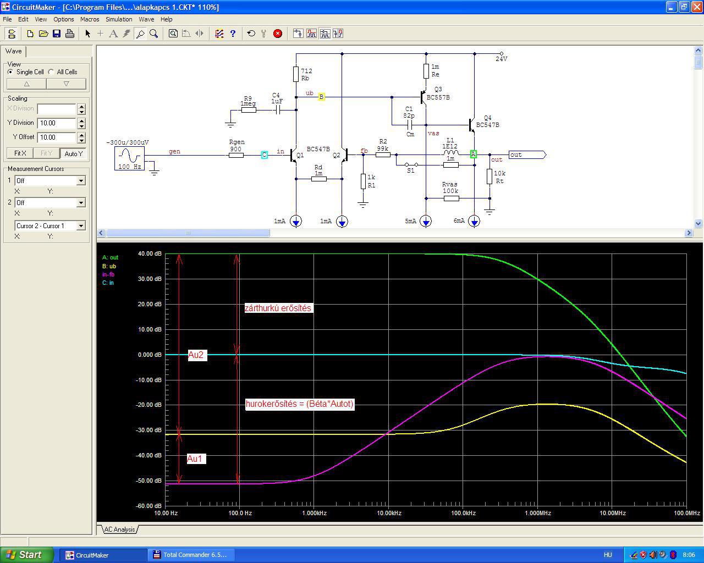
Task: Click the Y Division input field
Action: coord(56,123)
